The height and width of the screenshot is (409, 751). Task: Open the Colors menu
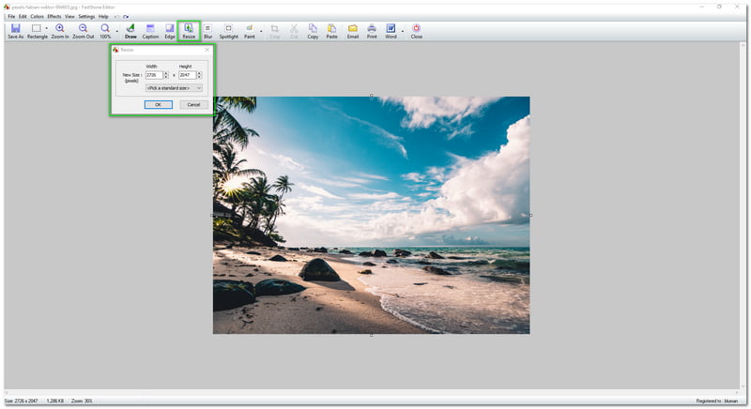coord(37,16)
